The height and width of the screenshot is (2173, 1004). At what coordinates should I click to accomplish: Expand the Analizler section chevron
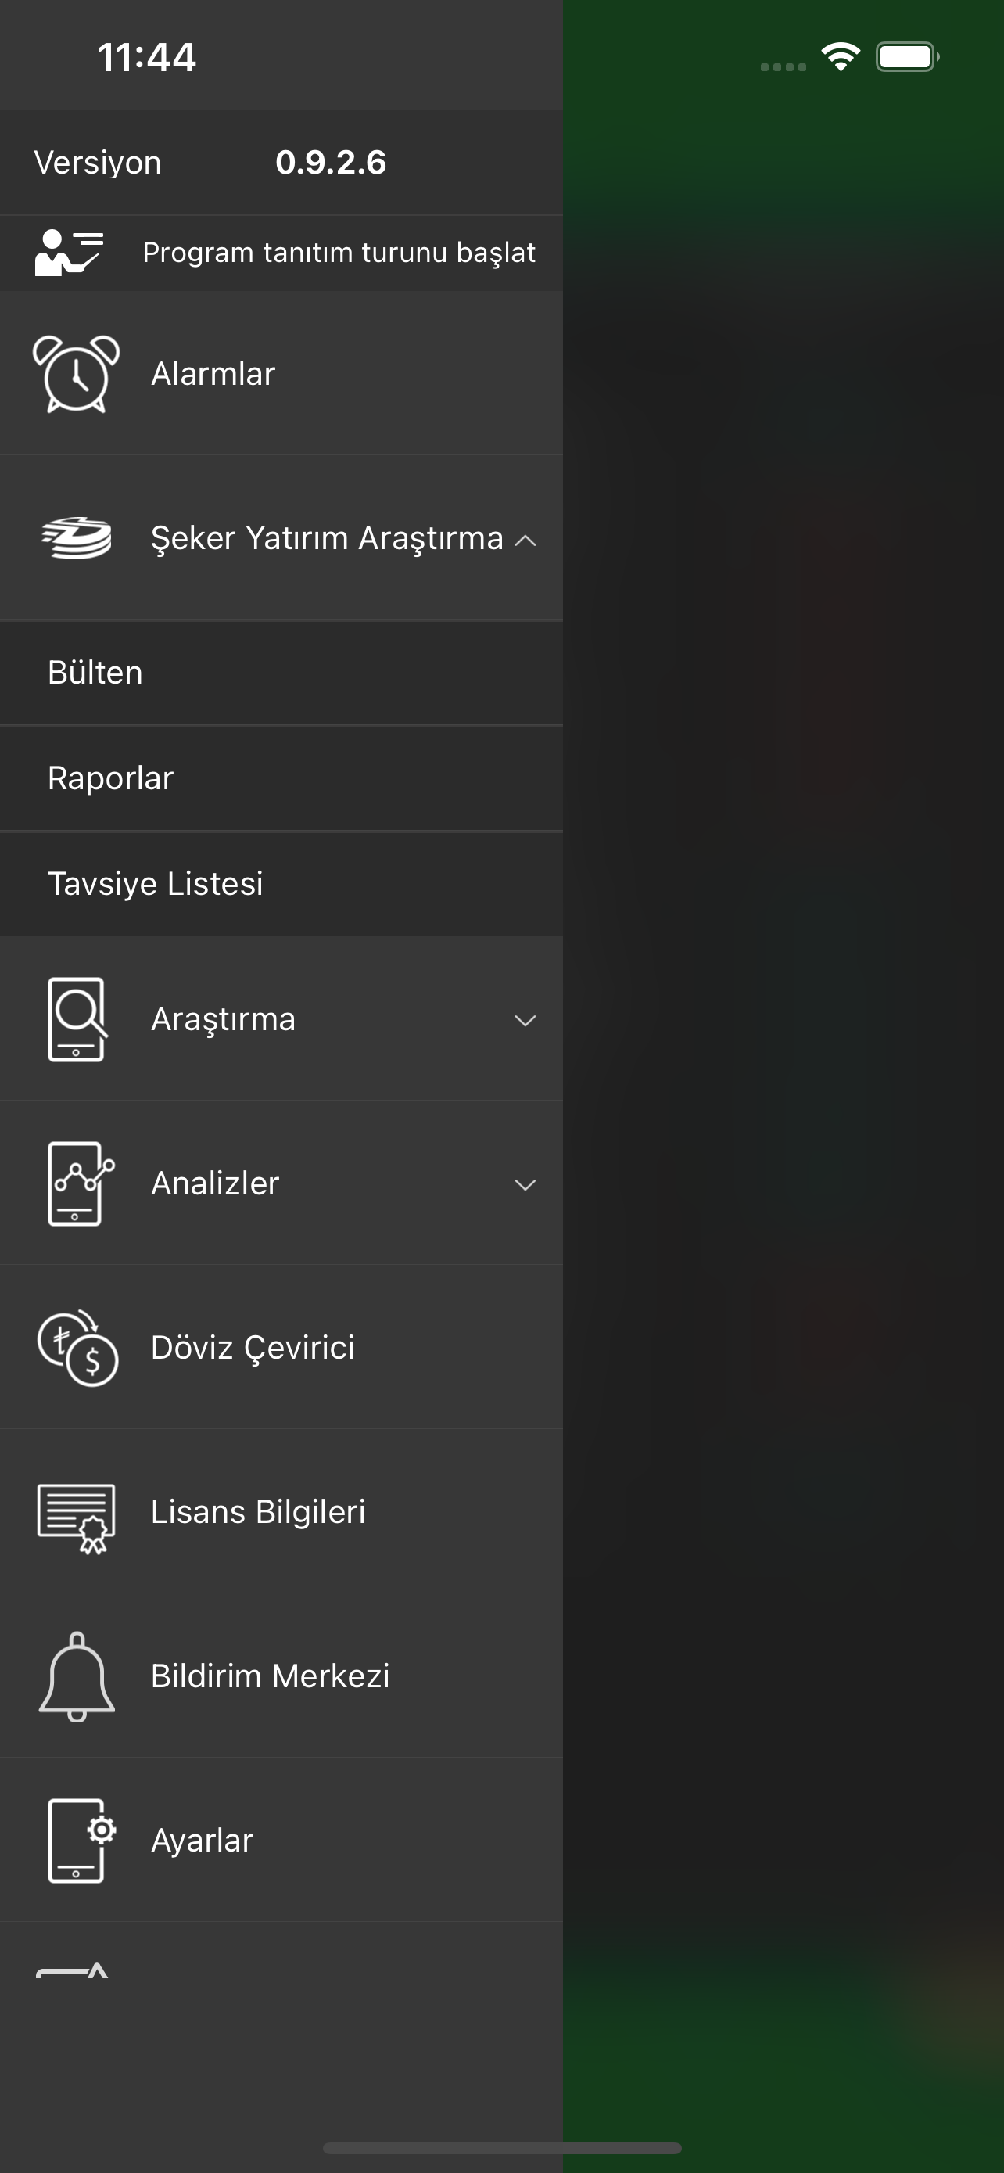[525, 1185]
